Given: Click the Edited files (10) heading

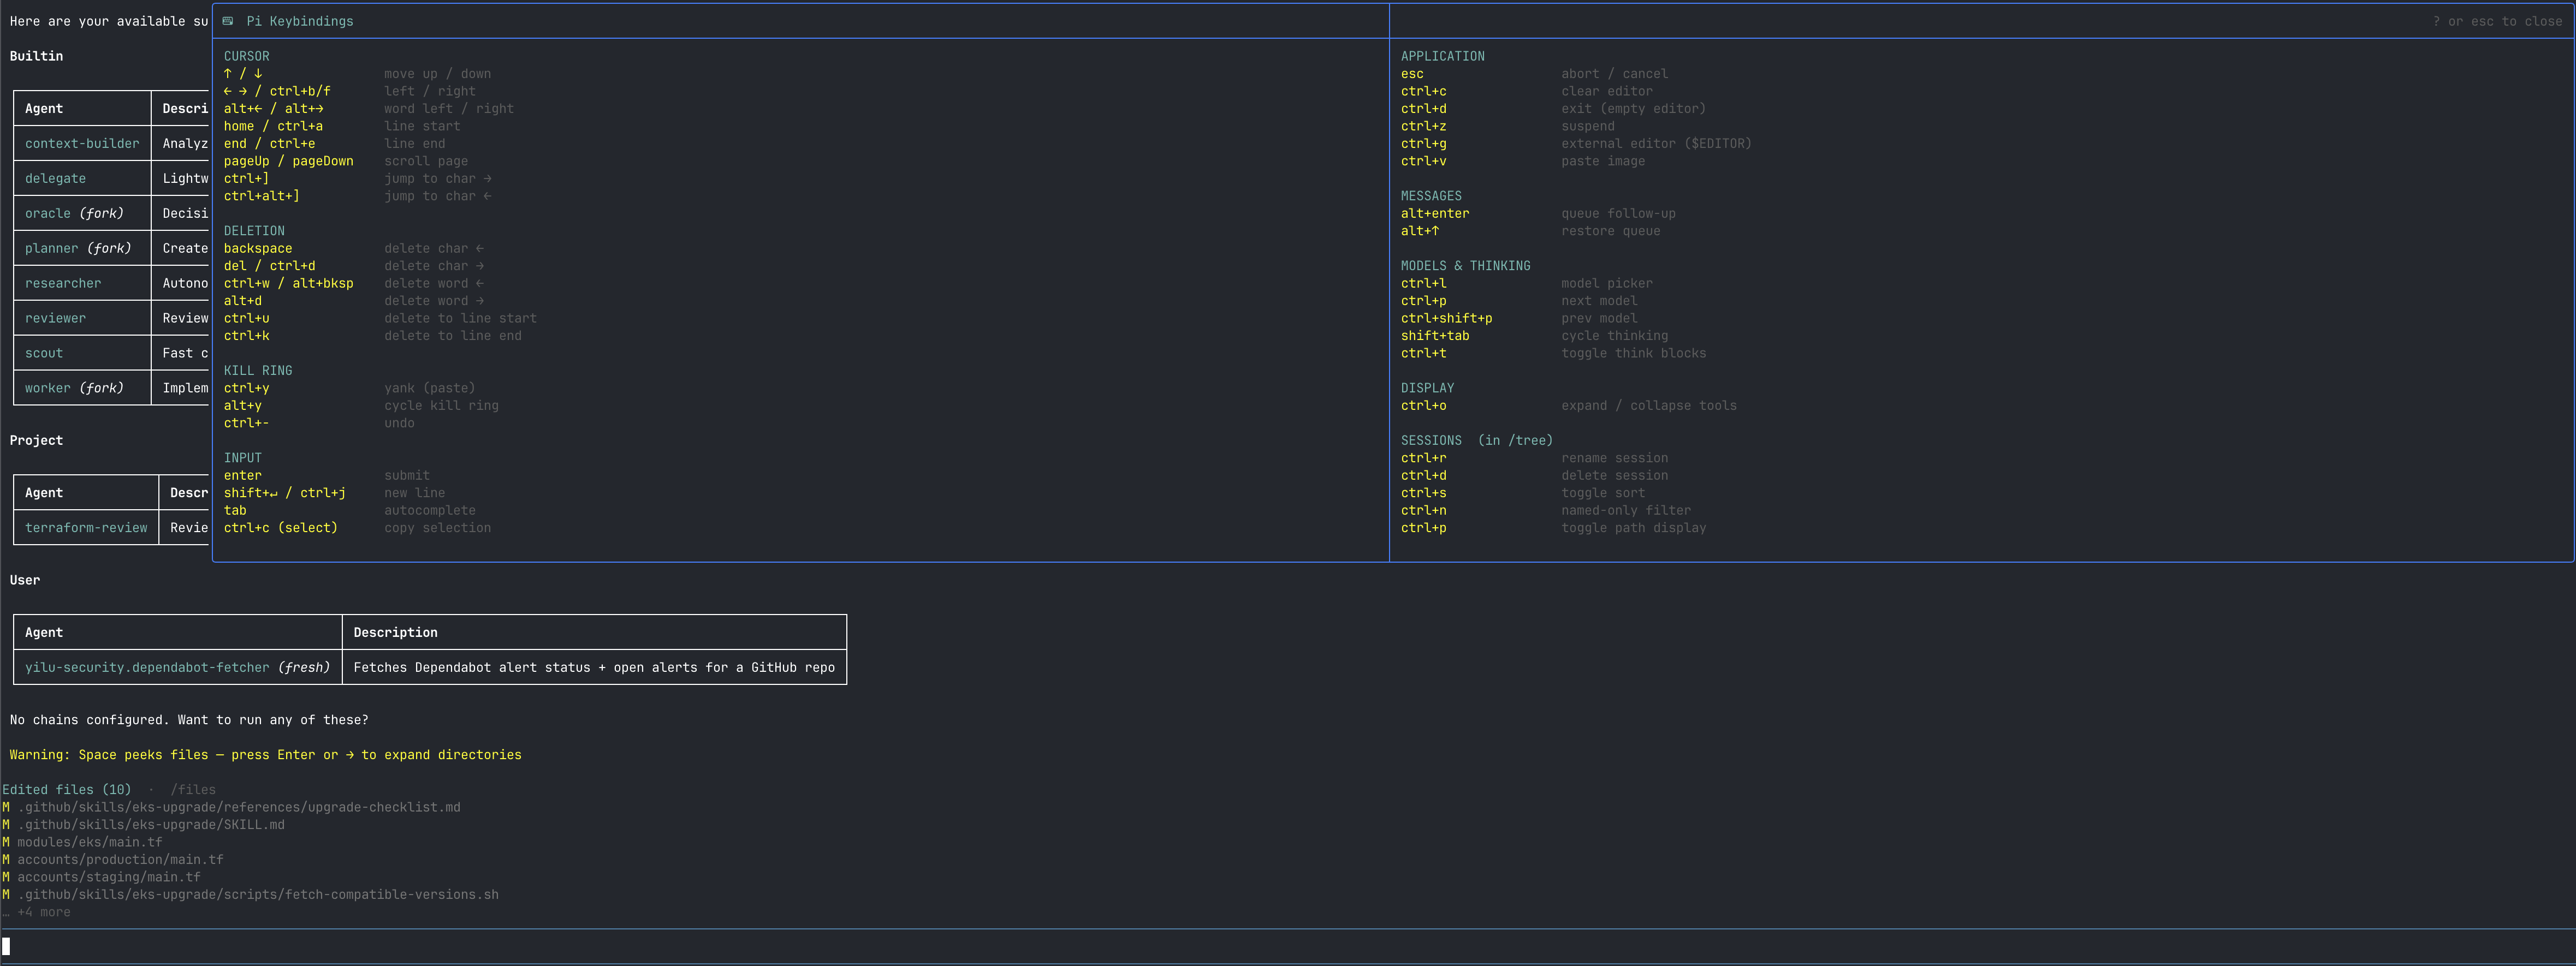Looking at the screenshot, I should (66, 790).
